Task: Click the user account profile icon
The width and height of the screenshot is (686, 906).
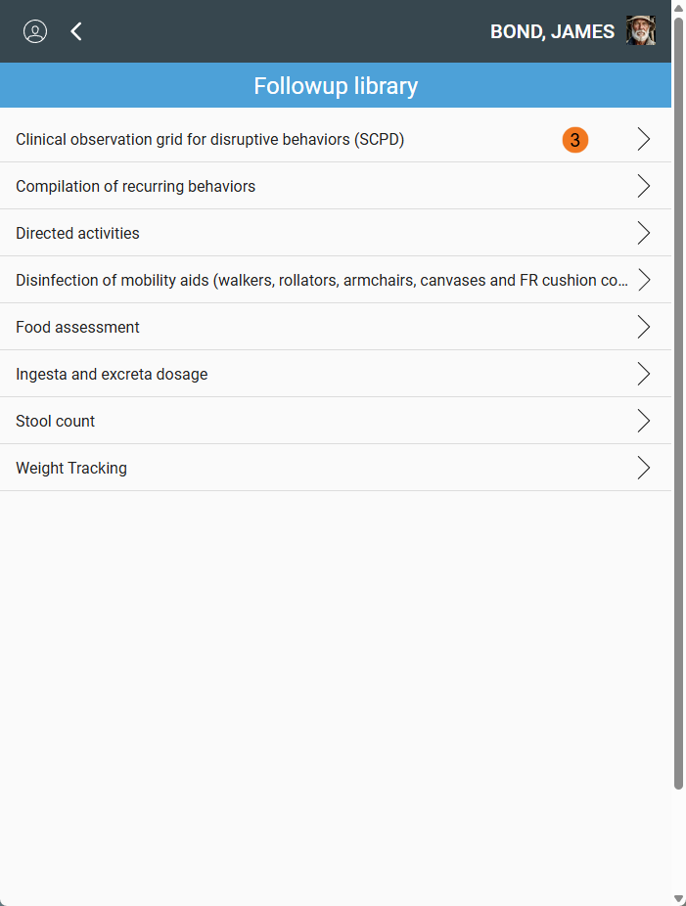Action: [x=35, y=31]
